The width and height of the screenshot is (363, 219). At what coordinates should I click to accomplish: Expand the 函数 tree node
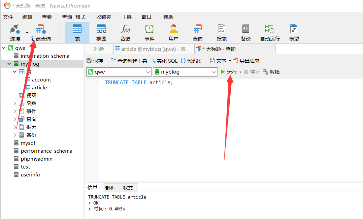point(15,103)
